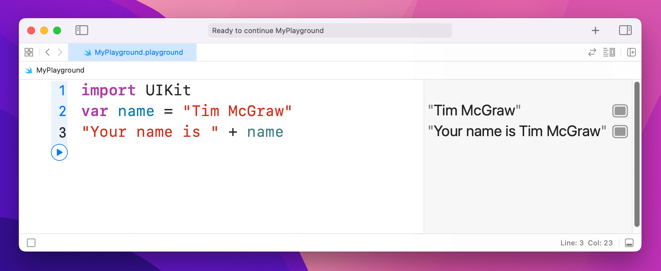Open the adjust editor options icon
Viewport: 661px width, 271px height.
point(609,52)
